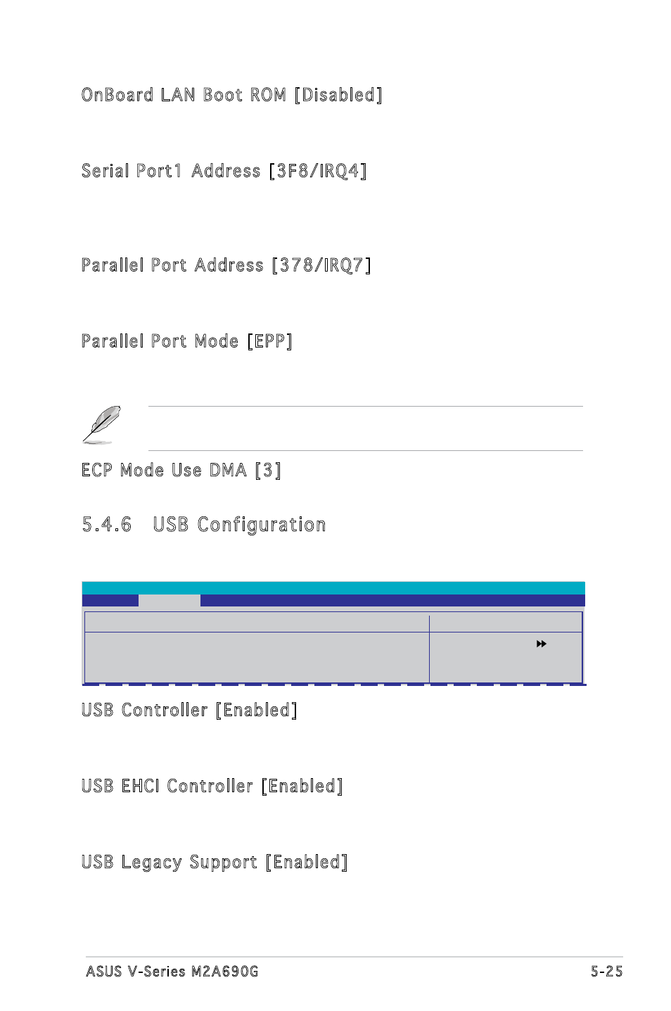The image size is (671, 1011).
Task: Click the dark blue menu bar right of tab
Action: [x=392, y=600]
